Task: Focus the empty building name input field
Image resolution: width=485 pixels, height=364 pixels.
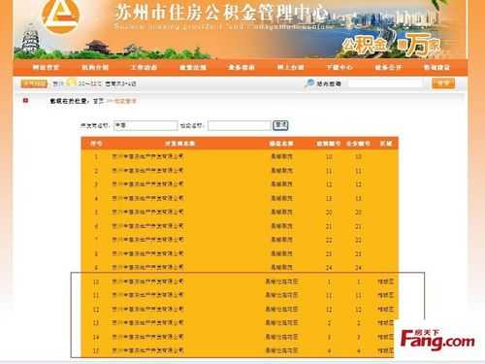Action: coord(240,125)
